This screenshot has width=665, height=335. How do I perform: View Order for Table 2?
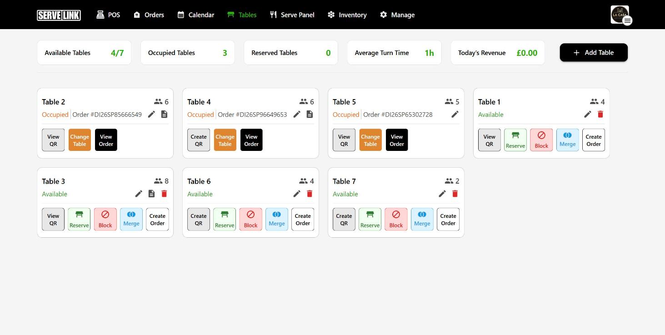(106, 140)
